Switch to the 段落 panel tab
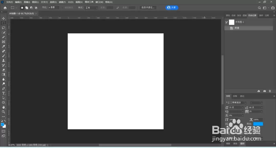 [235, 96]
